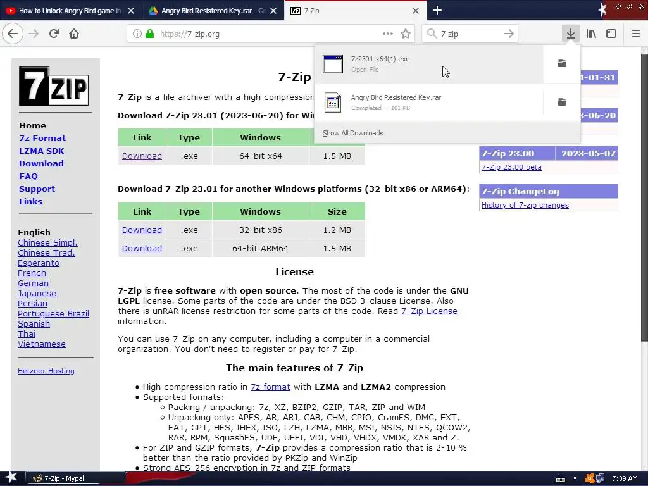Open the LZMA SDK sidebar link

[x=41, y=151]
